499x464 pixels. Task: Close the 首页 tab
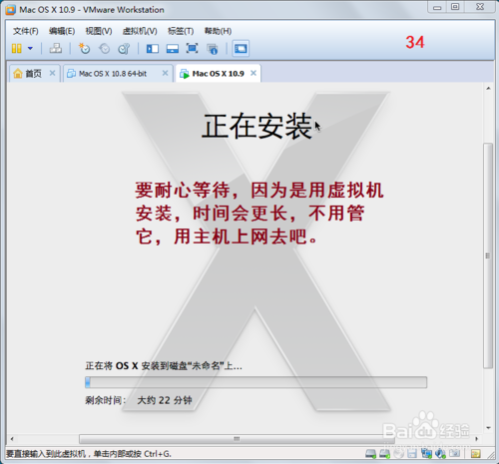tap(52, 73)
